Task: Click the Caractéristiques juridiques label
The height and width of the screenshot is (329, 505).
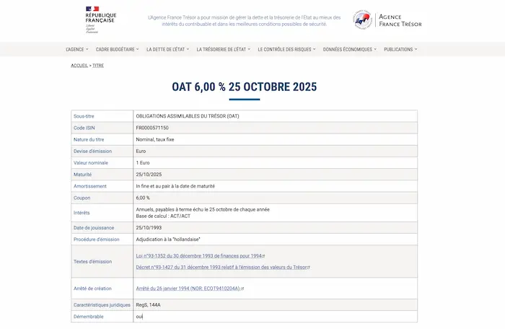Action: [x=102, y=305]
